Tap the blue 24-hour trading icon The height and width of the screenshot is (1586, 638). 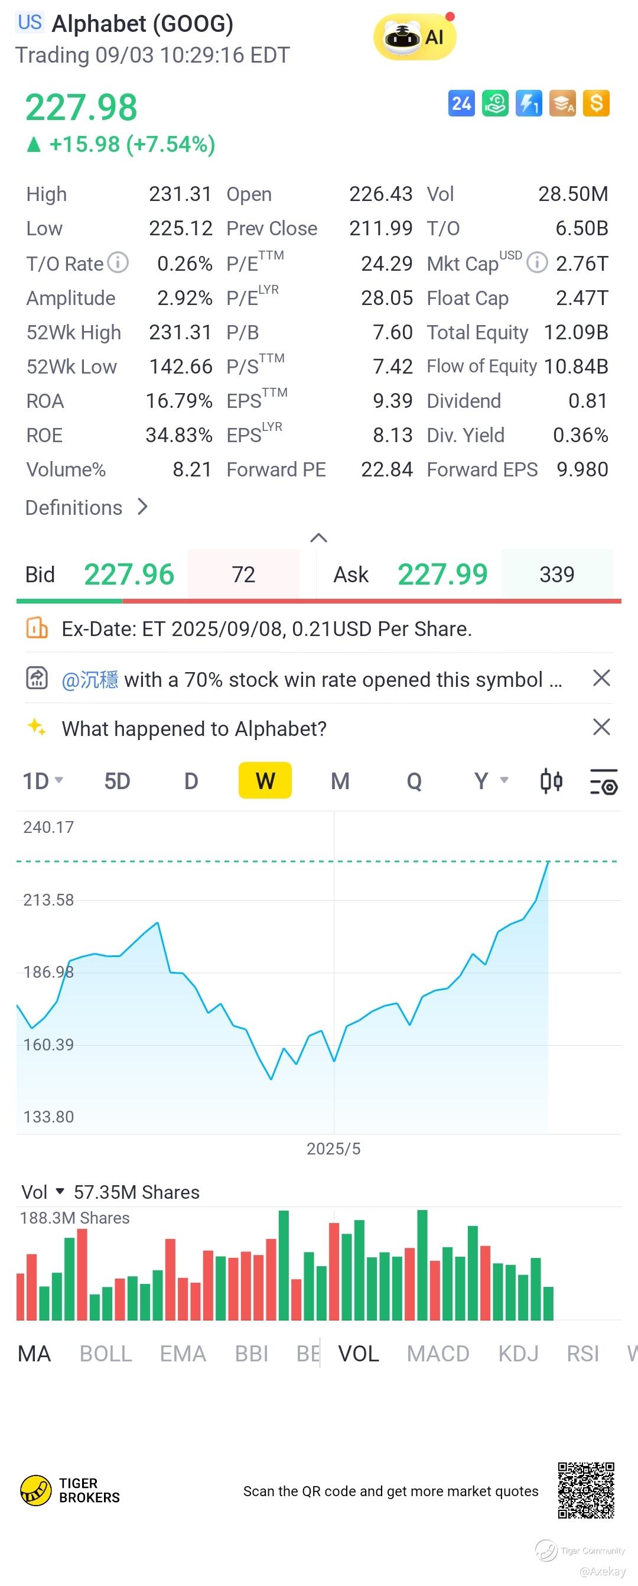point(461,103)
